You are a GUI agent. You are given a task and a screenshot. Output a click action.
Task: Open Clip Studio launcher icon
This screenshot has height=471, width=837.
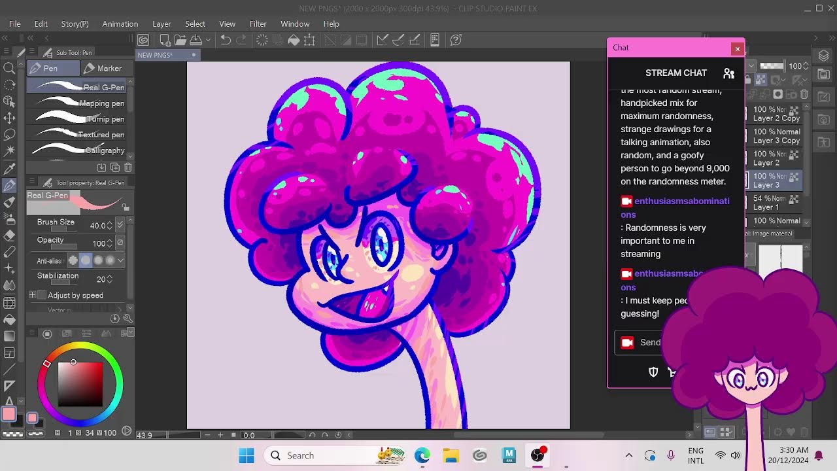143,40
